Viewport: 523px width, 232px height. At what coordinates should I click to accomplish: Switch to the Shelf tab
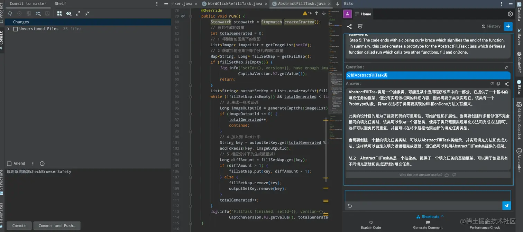pos(60,3)
